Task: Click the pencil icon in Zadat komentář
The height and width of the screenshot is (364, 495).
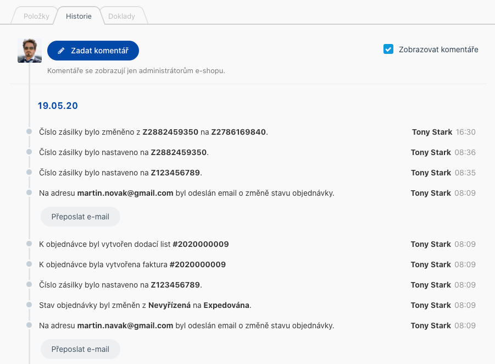Action: pos(61,51)
